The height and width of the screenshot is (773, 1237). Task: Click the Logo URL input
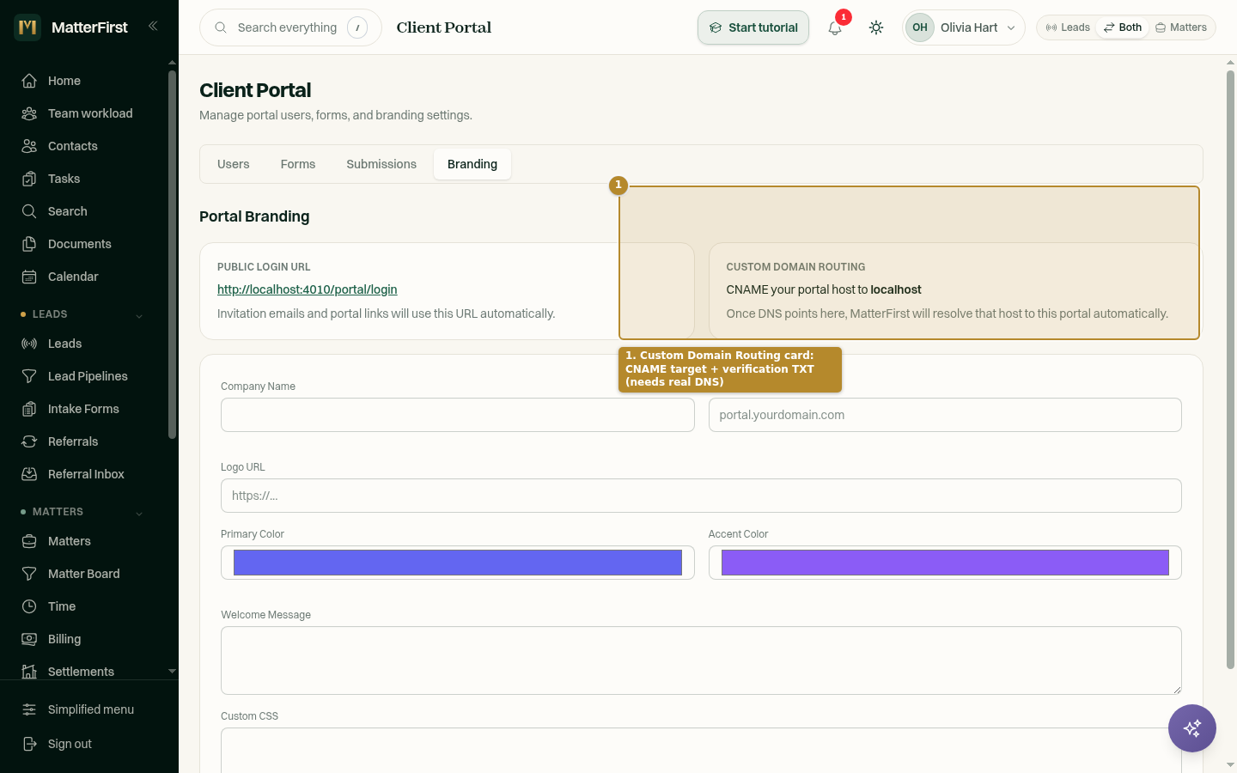(701, 496)
